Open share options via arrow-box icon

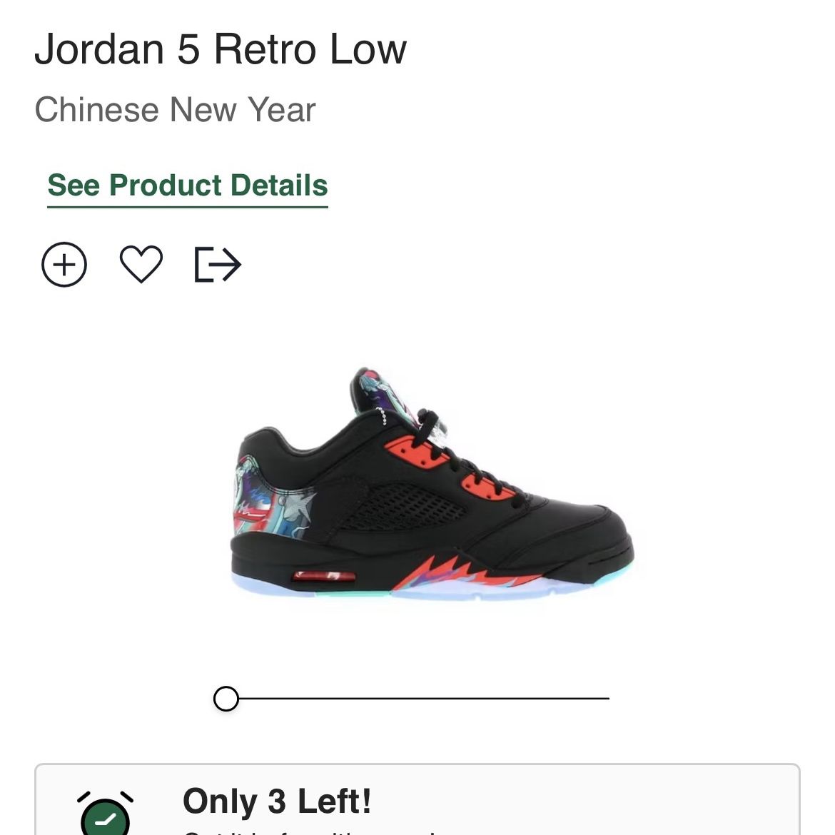pos(218,265)
